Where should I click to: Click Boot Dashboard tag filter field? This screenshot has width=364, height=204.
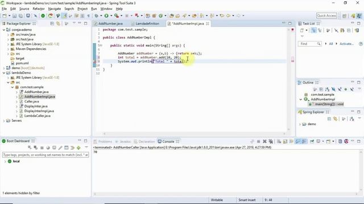tap(45, 155)
